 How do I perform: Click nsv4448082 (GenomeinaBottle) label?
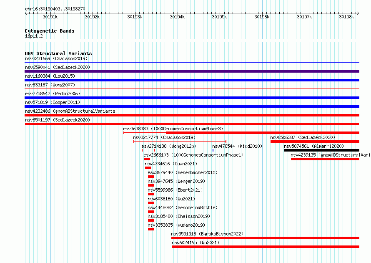[183, 207]
